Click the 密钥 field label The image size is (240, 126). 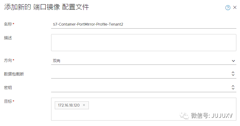8,88
